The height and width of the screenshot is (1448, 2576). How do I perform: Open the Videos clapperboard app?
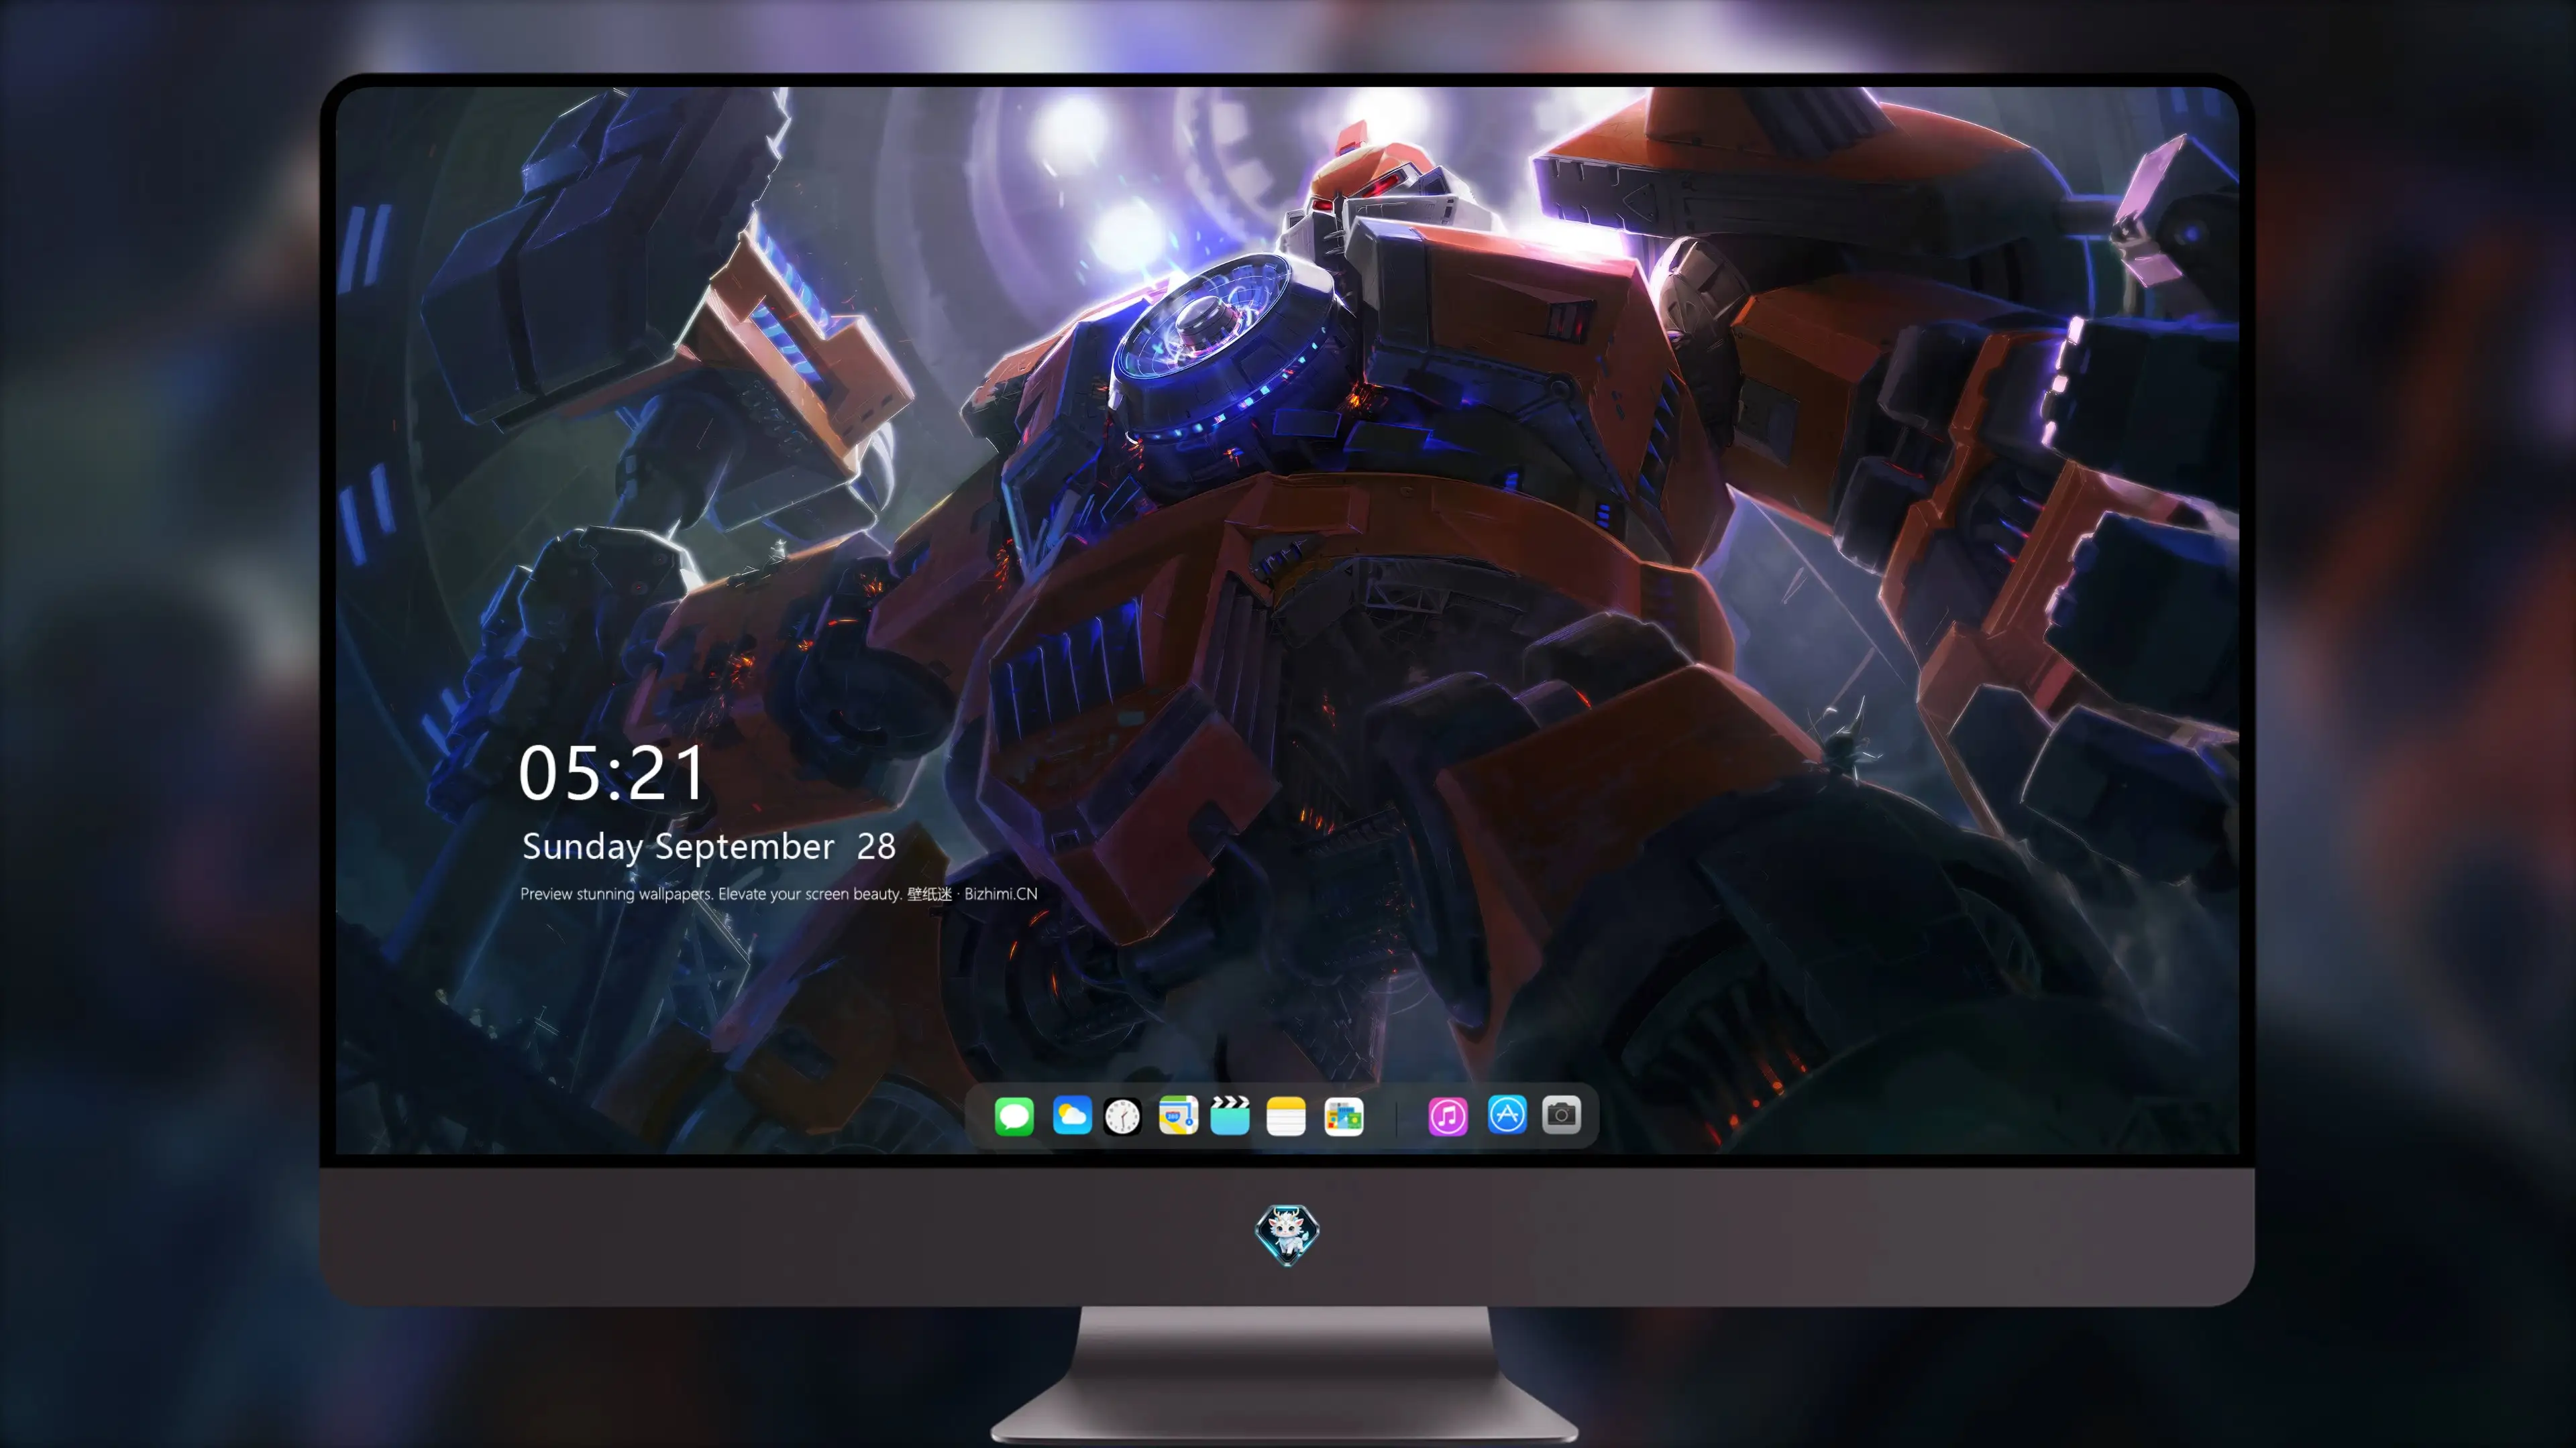tap(1230, 1115)
